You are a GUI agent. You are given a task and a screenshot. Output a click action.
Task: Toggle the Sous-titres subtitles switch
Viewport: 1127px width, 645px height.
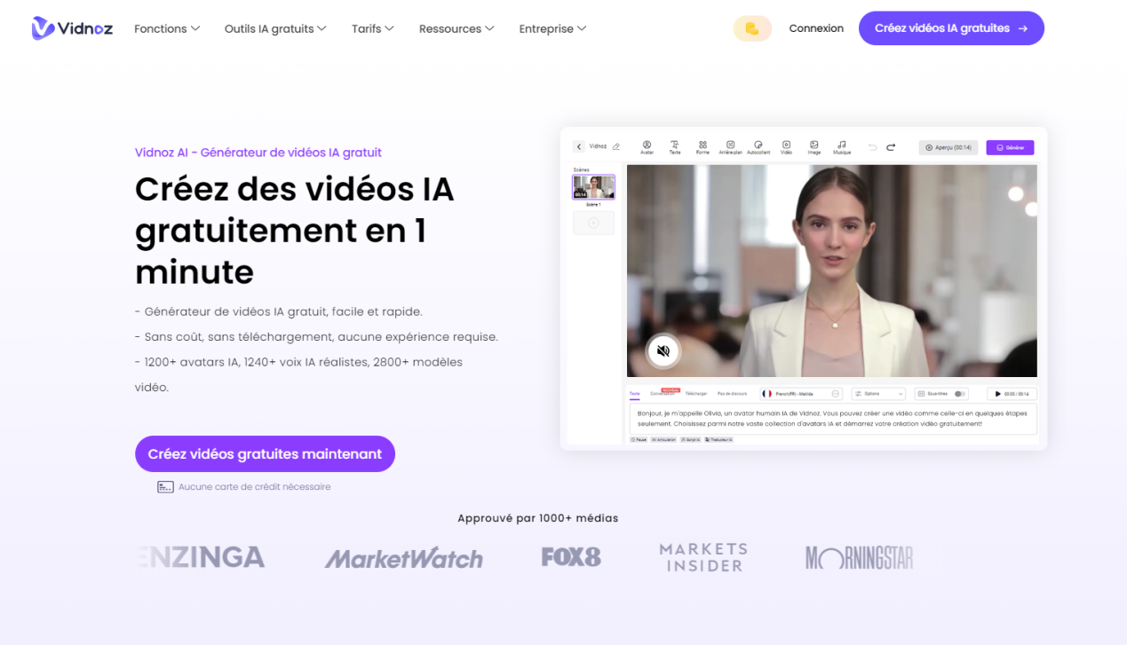tap(960, 394)
